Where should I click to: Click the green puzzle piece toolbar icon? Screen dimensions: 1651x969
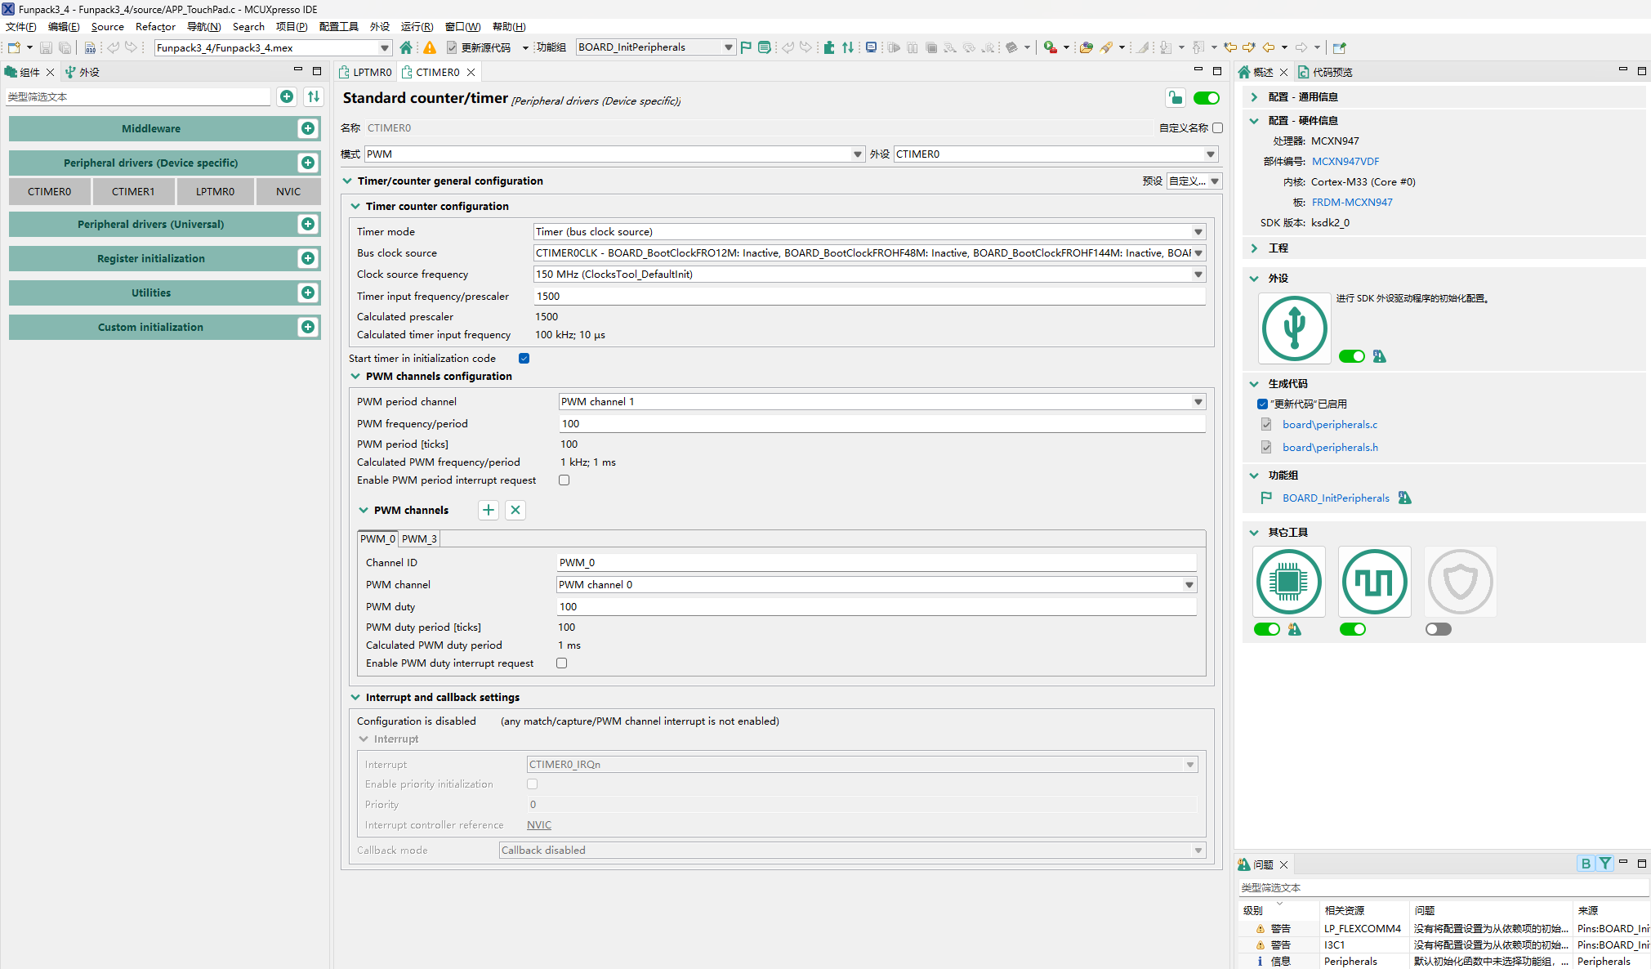[x=829, y=47]
